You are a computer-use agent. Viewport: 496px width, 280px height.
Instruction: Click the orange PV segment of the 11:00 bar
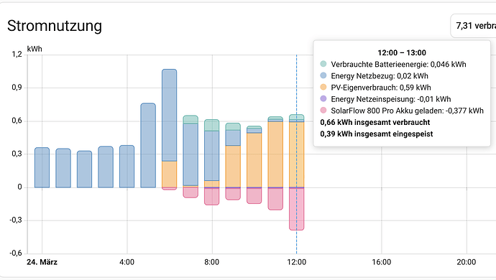click(x=275, y=154)
